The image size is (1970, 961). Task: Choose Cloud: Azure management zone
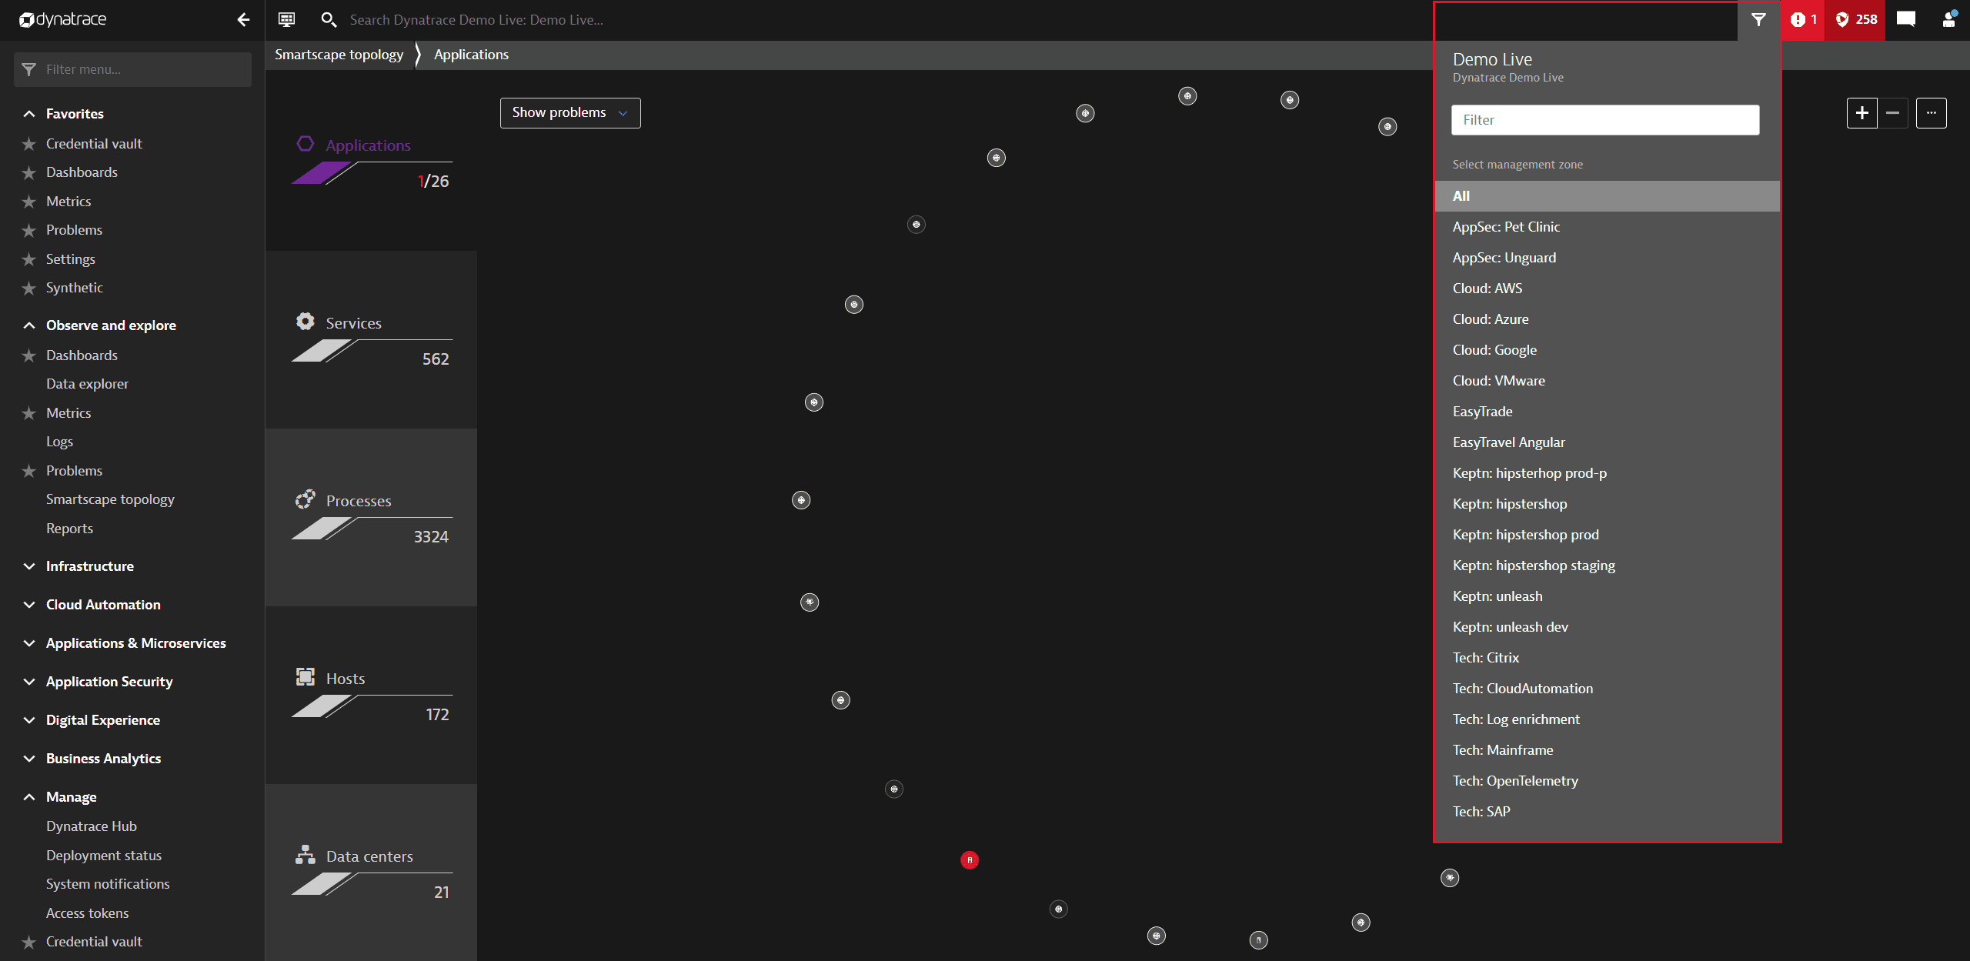click(1608, 319)
